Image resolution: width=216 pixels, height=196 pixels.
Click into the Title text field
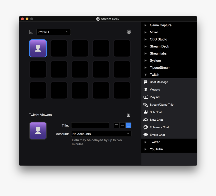(x=90, y=125)
